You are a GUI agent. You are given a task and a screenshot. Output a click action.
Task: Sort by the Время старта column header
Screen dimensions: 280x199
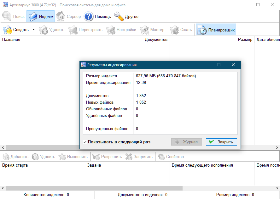pos(43,165)
